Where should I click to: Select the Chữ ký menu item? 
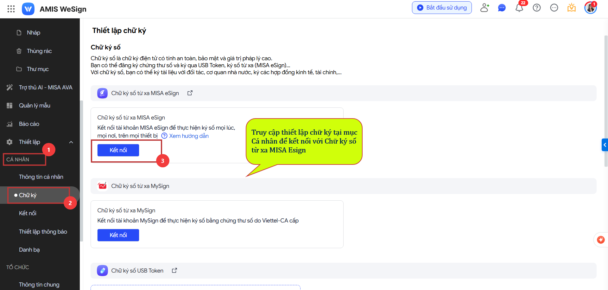40,195
